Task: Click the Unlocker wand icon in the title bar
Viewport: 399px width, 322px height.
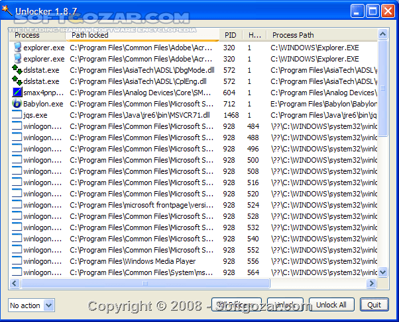Action: click(x=7, y=11)
